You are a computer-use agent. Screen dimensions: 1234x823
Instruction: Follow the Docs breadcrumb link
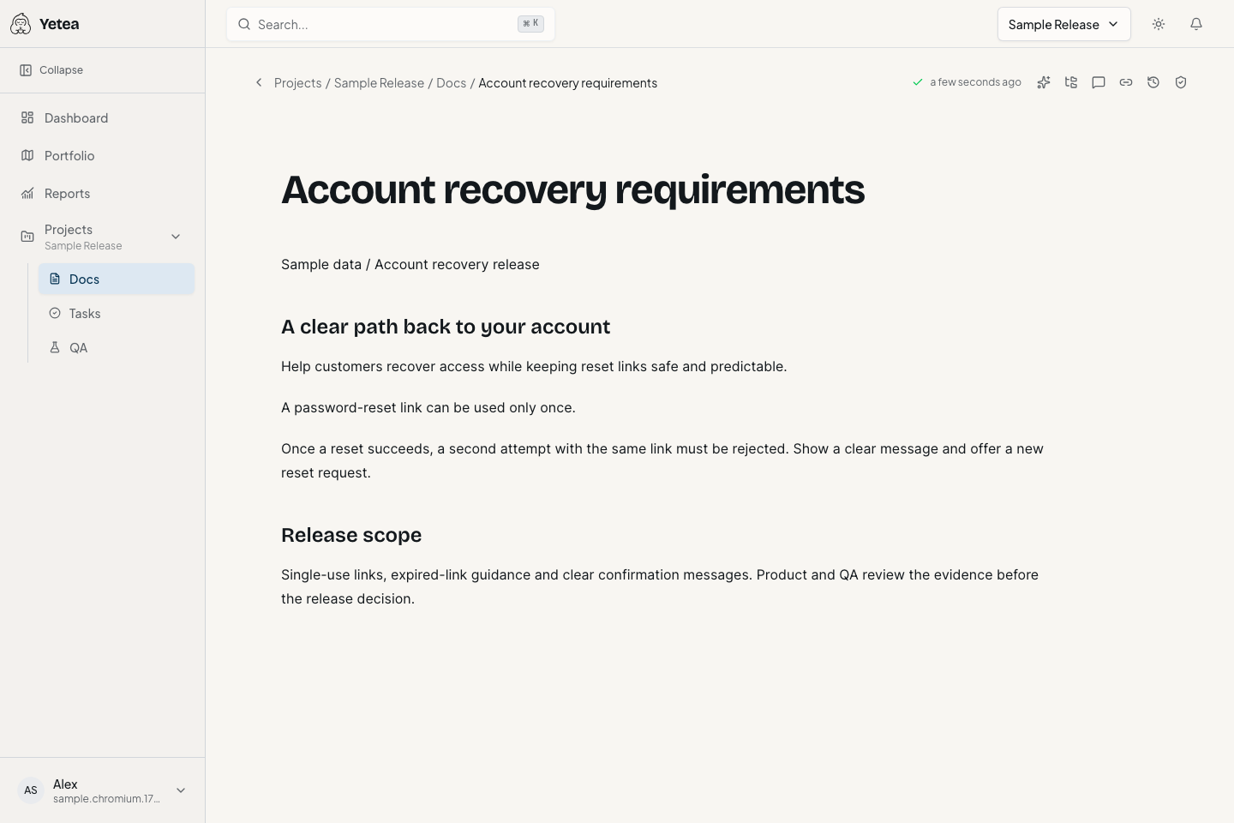point(451,83)
